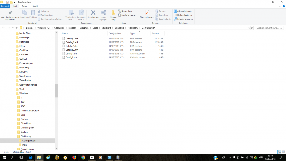Pin to Quick Access (Aan Snelle toegang vastmaken)
Viewport: 286px width, 161px height.
(x=10, y=15)
